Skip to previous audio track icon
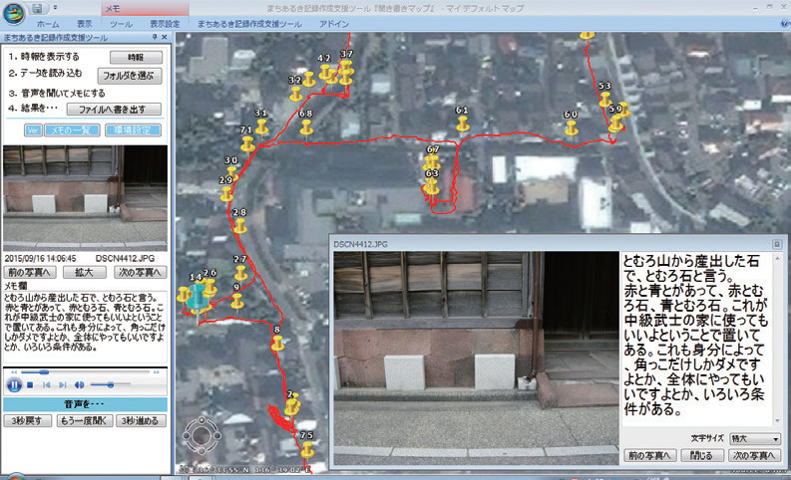This screenshot has height=480, width=791. point(46,384)
